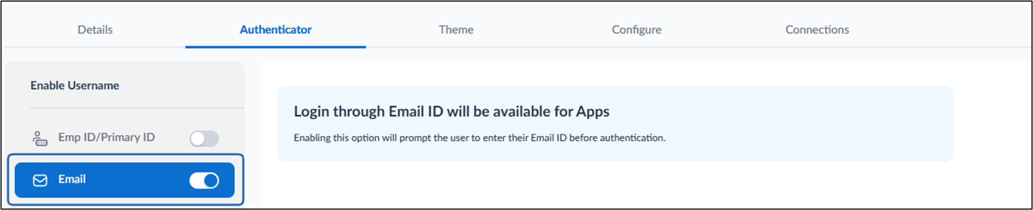Screen dimensions: 1033x210
Task: Click the 'Login through Email ID' heading
Action: (x=452, y=111)
